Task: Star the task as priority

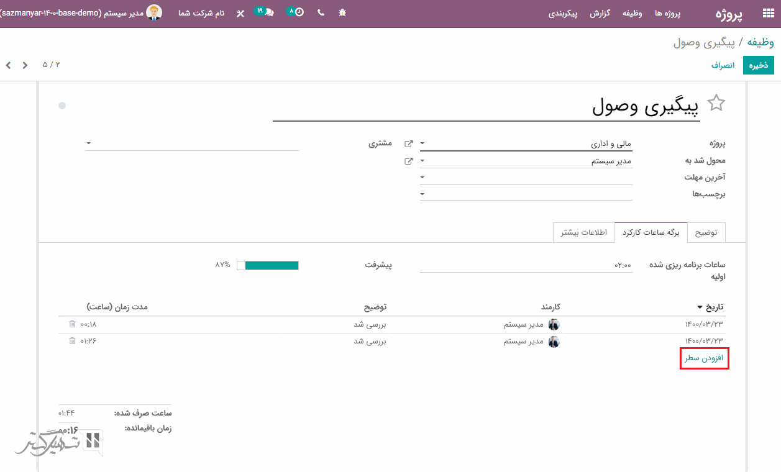Action: point(716,103)
